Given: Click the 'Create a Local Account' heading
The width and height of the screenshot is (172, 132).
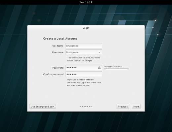Looking at the screenshot, I should coord(60,39).
